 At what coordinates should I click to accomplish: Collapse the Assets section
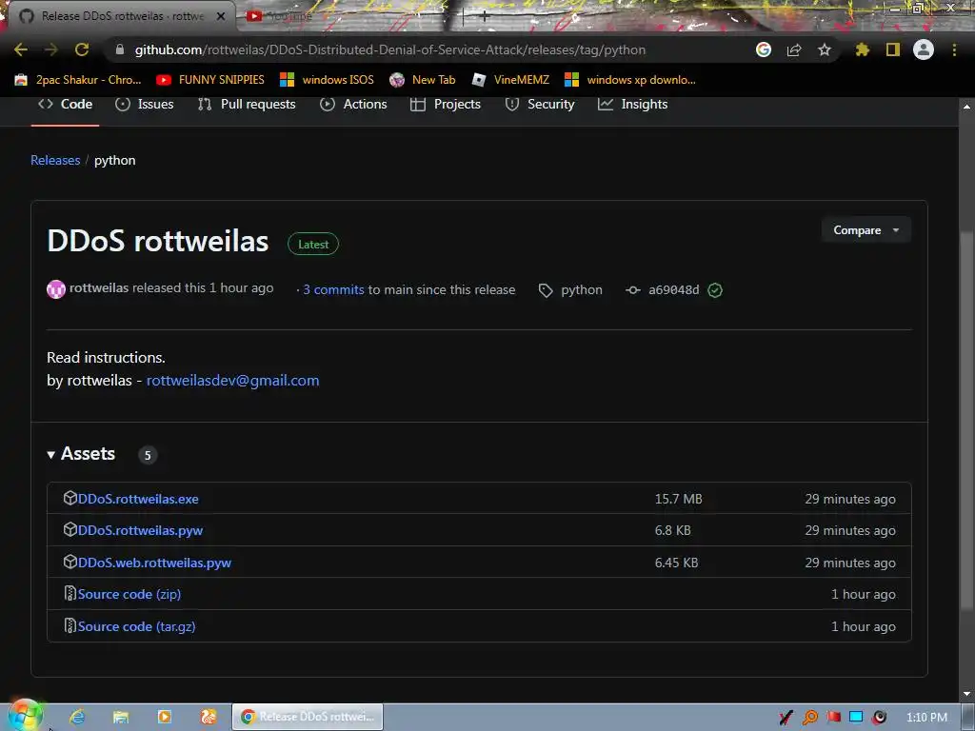[x=81, y=454]
